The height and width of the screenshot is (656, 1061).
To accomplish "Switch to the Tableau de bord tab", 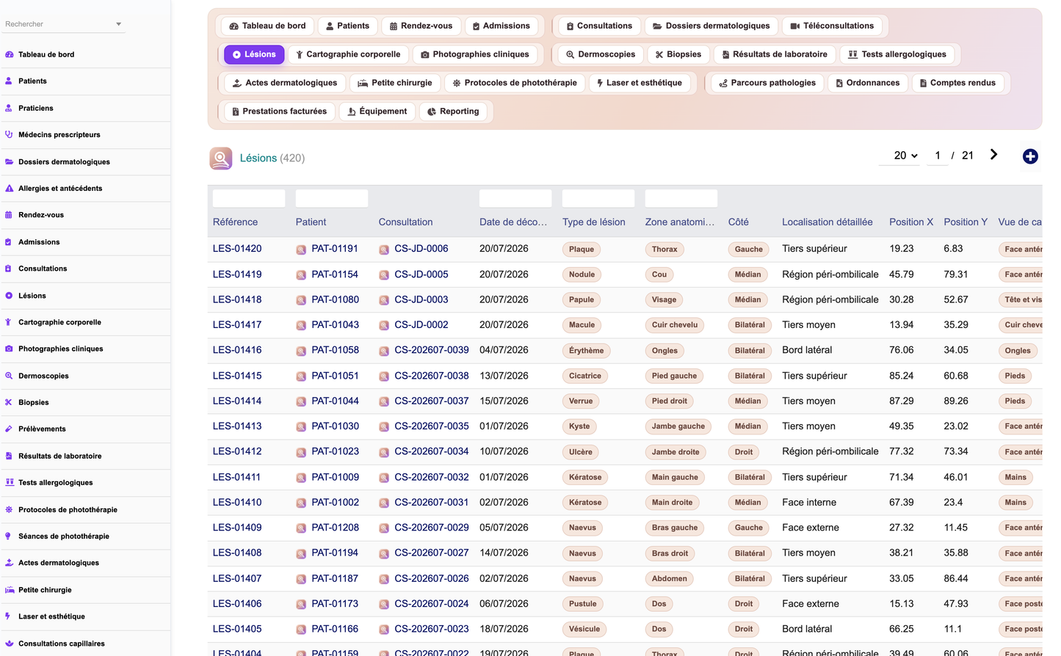I will [267, 26].
